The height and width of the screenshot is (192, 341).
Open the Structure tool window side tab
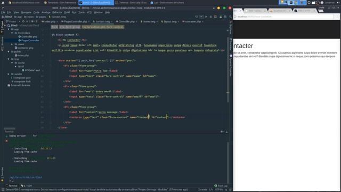click(x=2, y=44)
